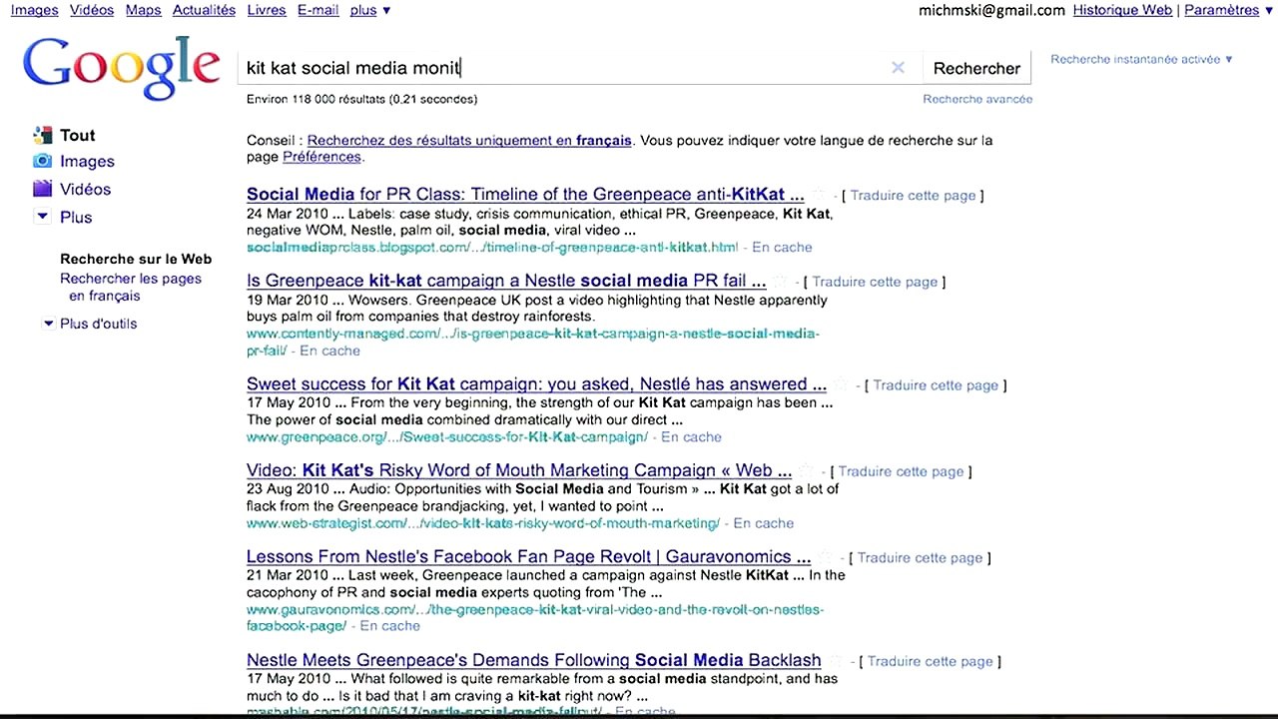Open 'En cache' for gauravonomics.com result
Image resolution: width=1278 pixels, height=719 pixels.
(389, 627)
